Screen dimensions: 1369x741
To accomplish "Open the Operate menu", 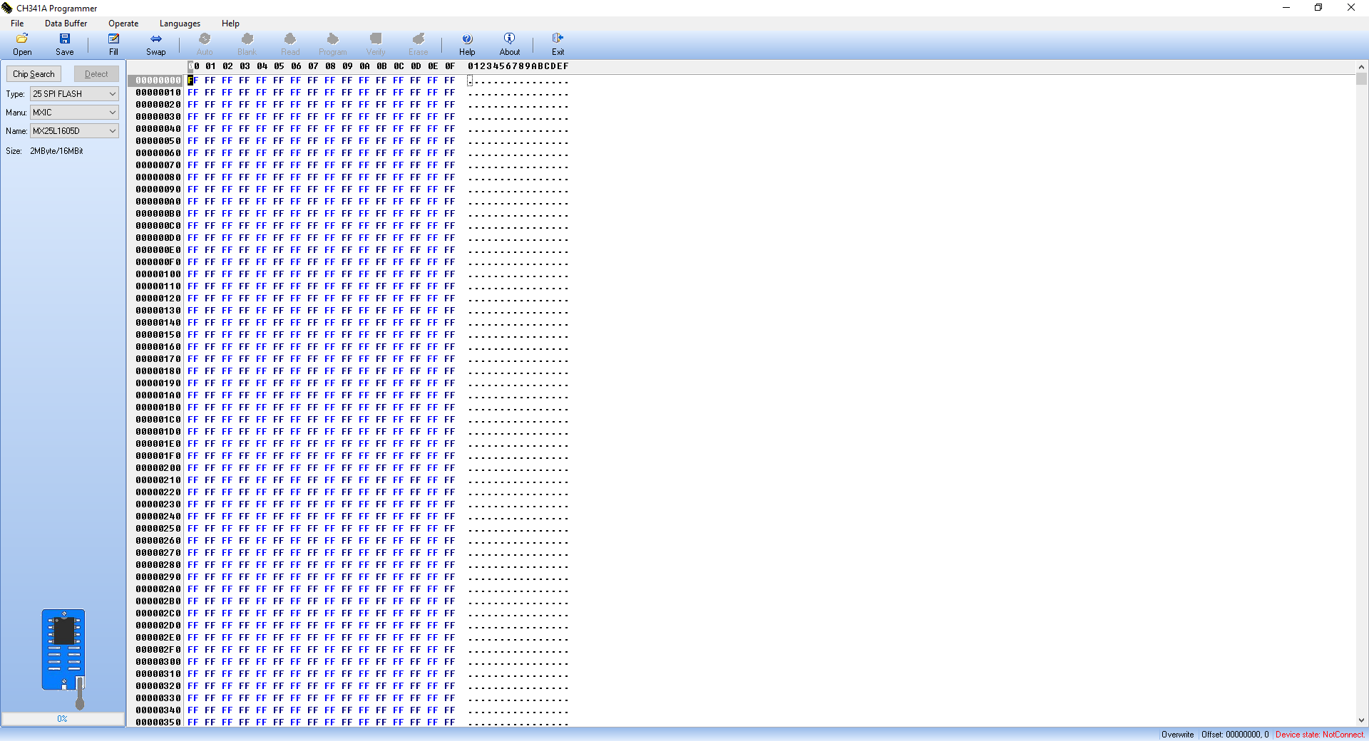I will pos(123,24).
